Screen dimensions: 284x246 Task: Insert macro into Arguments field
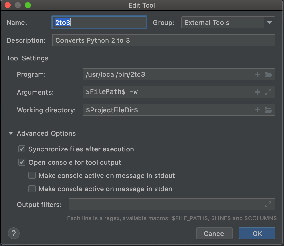(x=258, y=92)
